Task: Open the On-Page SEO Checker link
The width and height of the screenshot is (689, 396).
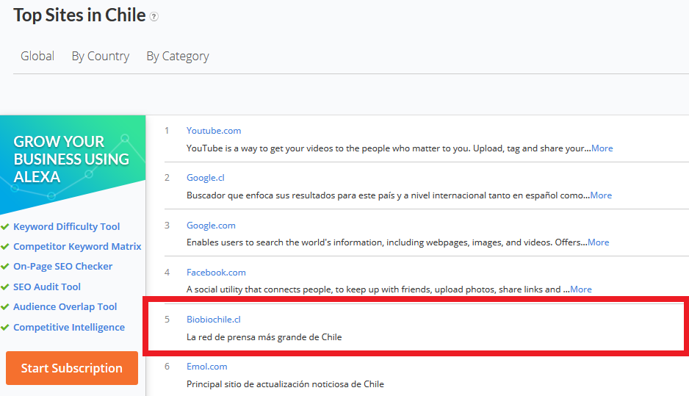Action: (62, 267)
